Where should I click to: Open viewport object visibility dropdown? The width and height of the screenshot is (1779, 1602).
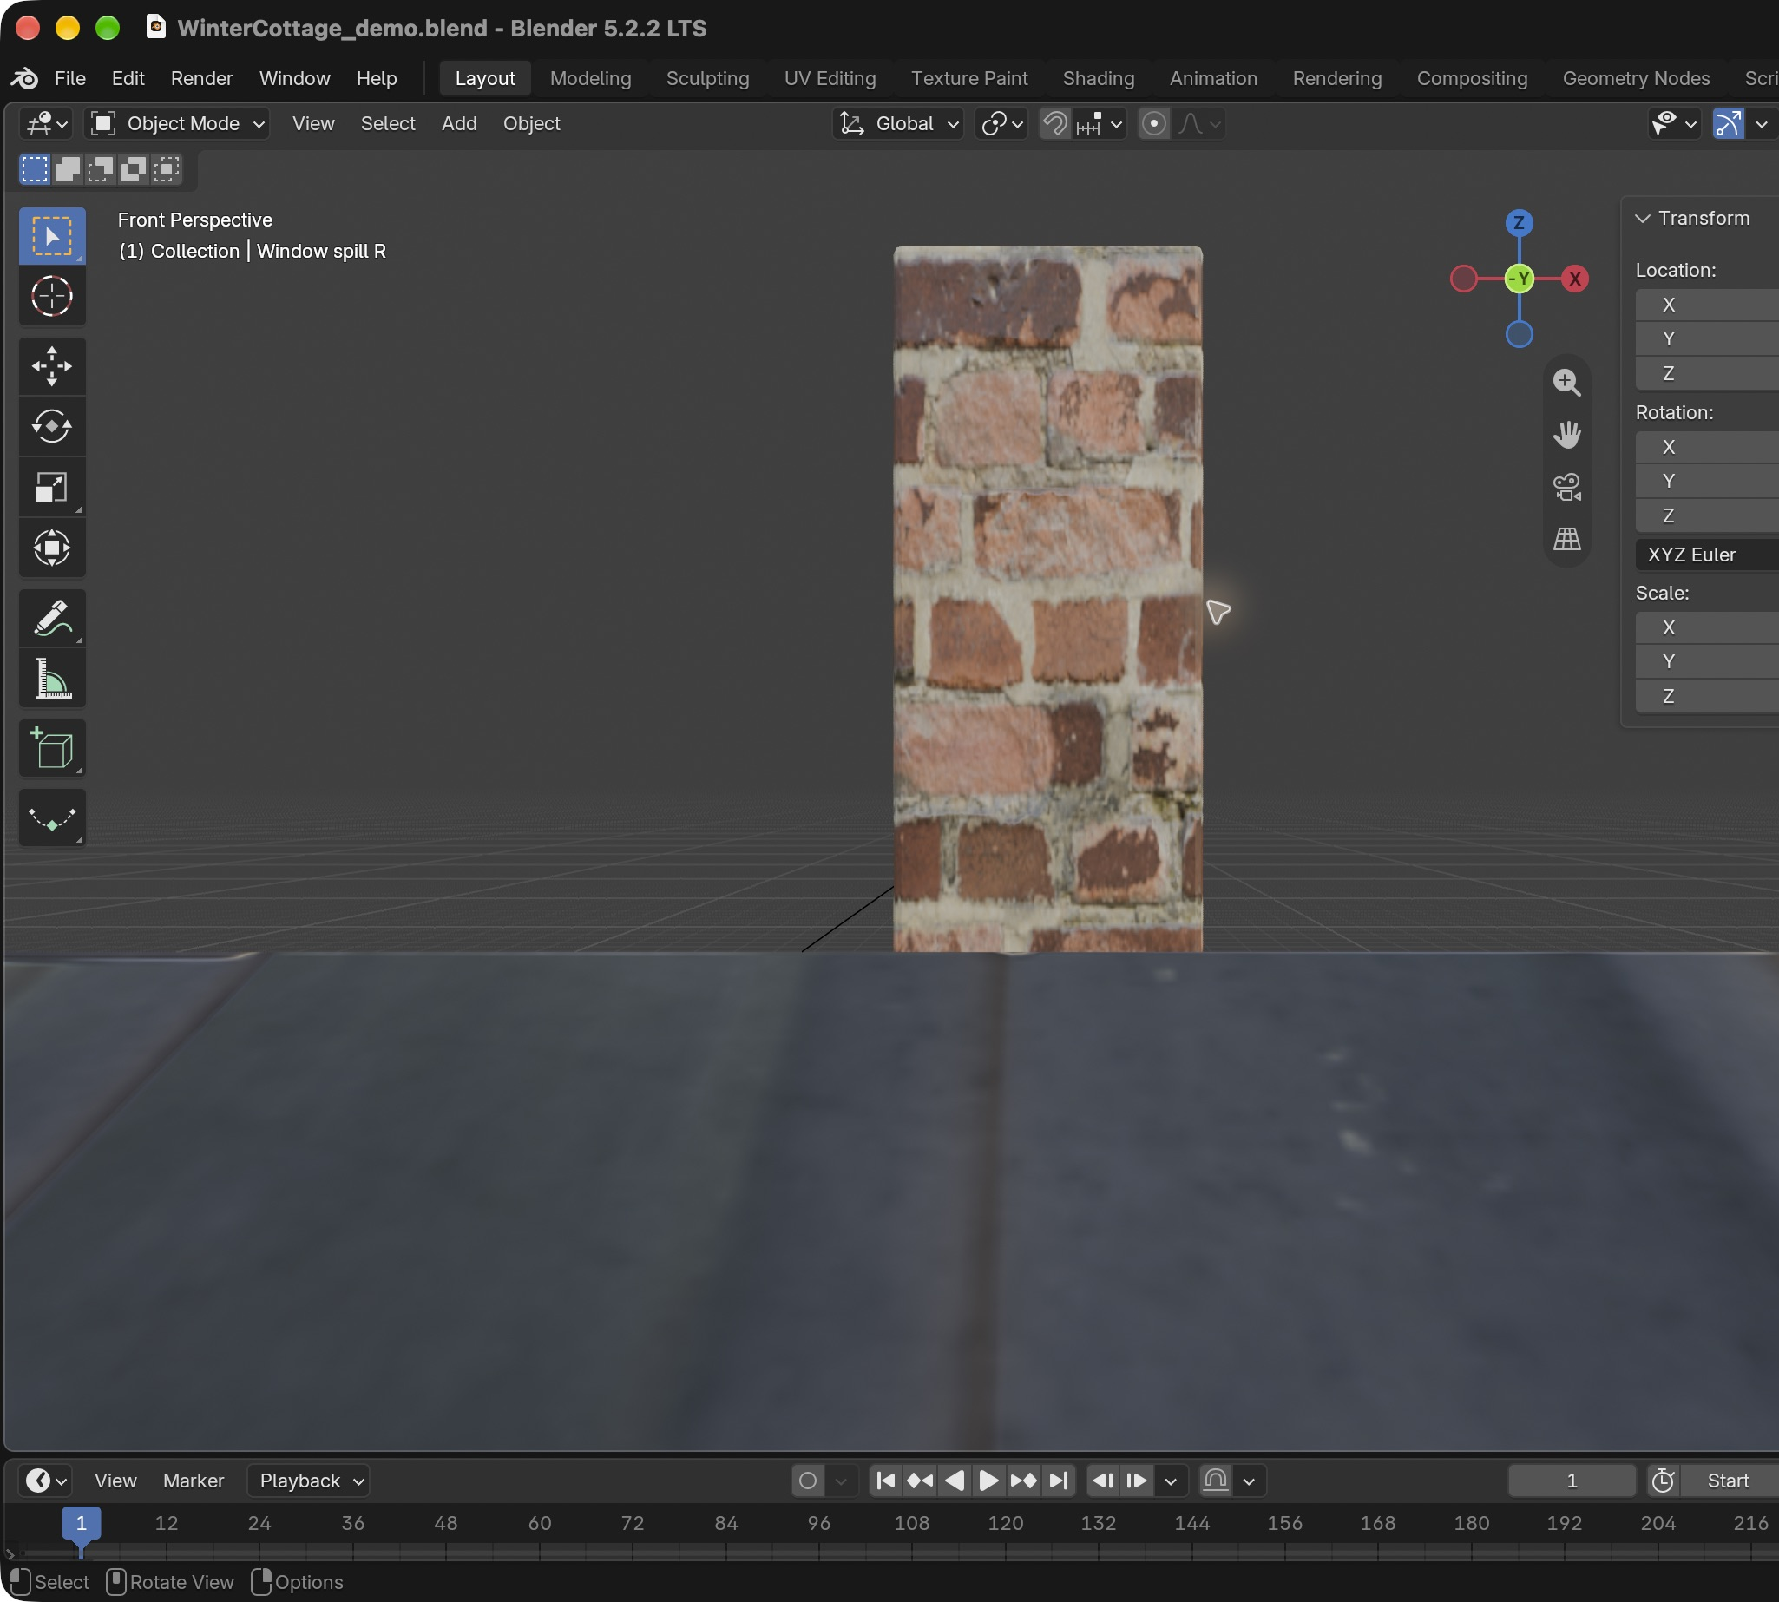pos(1674,123)
